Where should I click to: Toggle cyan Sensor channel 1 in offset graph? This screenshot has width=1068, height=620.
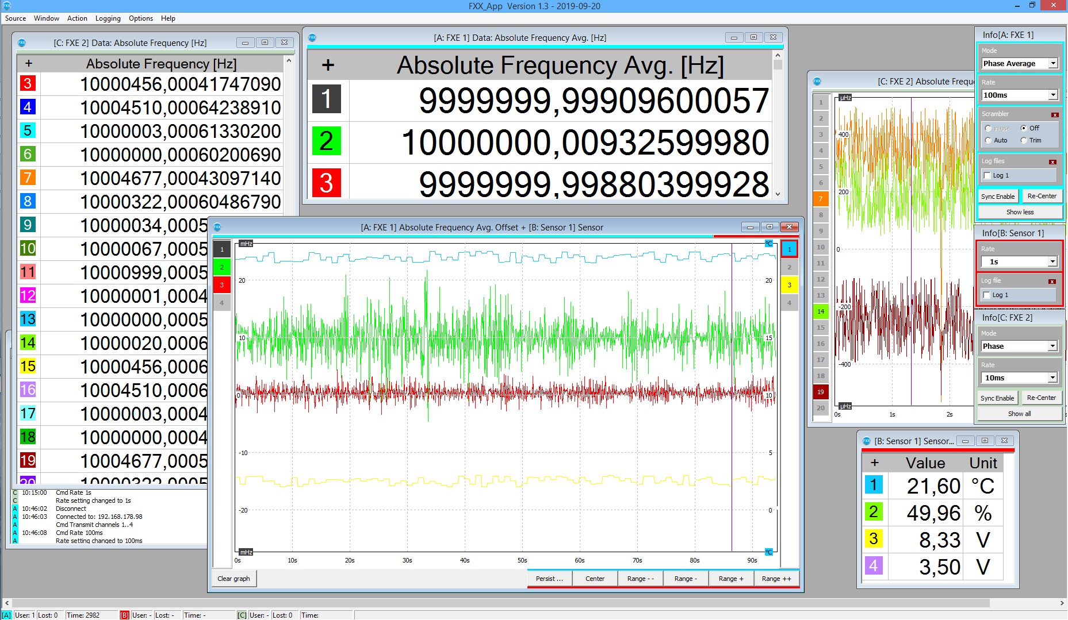click(790, 249)
